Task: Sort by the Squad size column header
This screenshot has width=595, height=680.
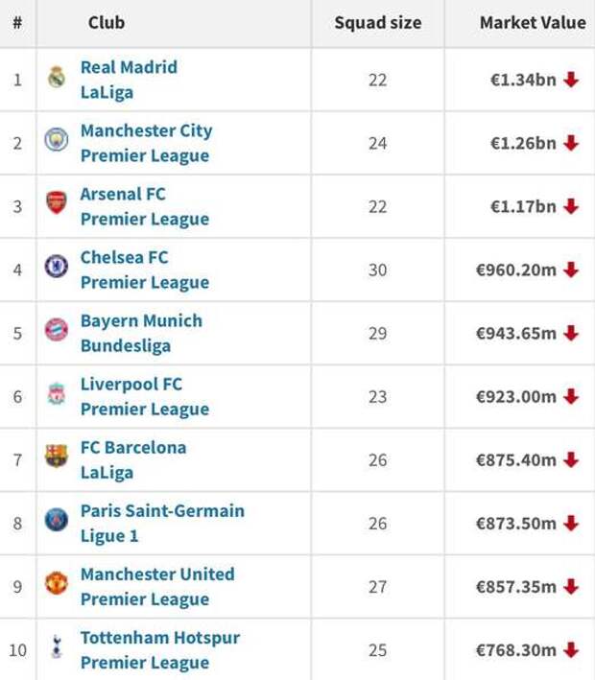Action: pyautogui.click(x=377, y=23)
